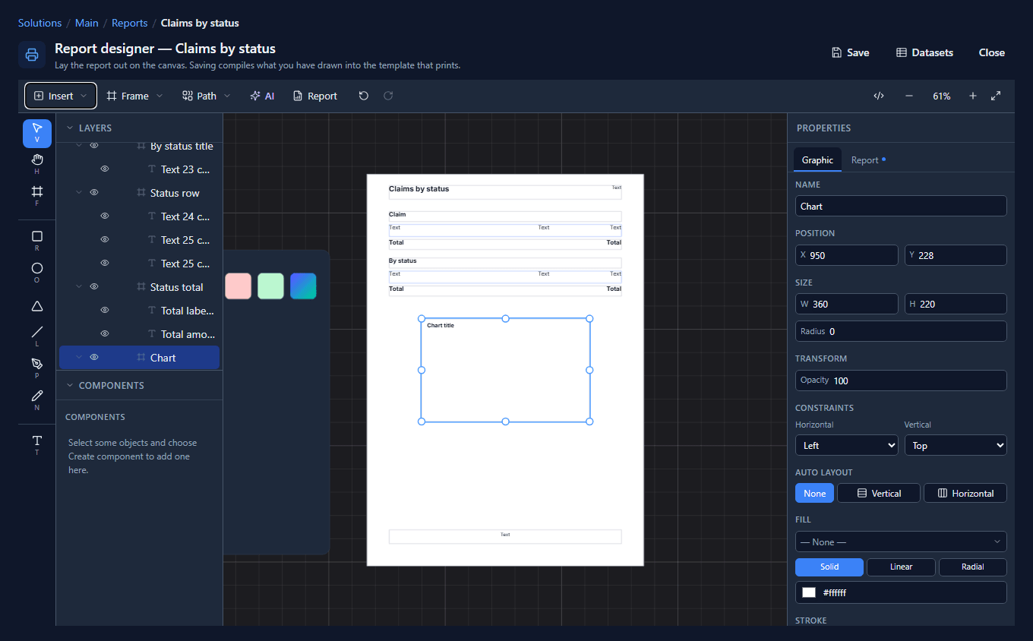1033x641 pixels.
Task: Zoom out with the minus icon
Action: [x=909, y=96]
